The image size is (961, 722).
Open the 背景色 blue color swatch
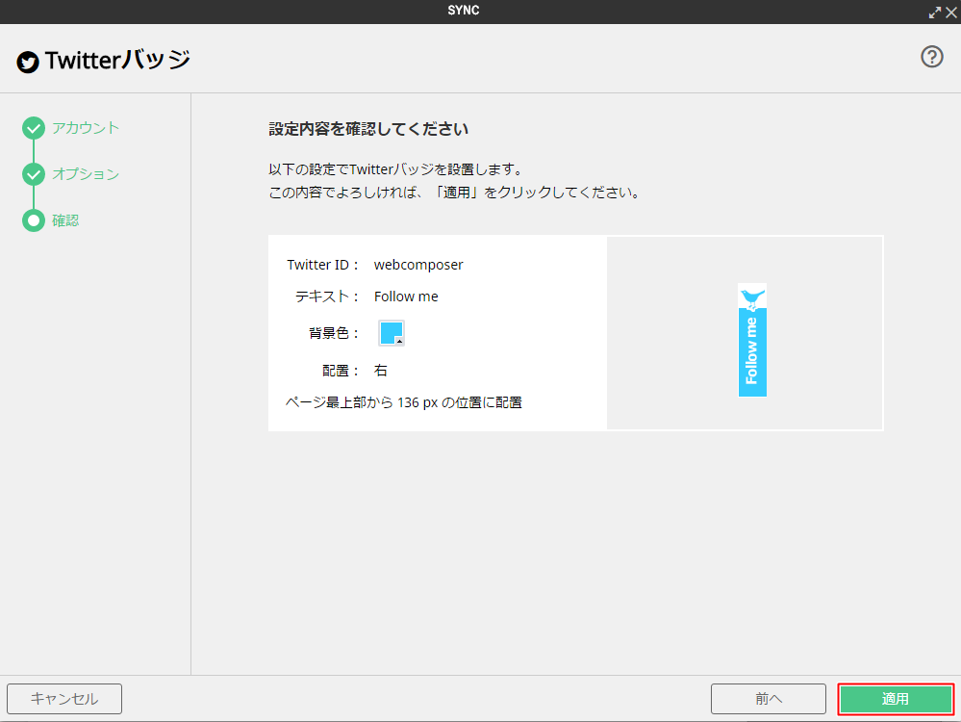coord(392,333)
